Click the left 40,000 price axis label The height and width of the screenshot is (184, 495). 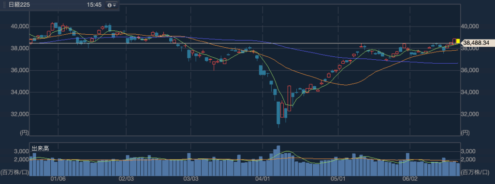tap(20, 26)
